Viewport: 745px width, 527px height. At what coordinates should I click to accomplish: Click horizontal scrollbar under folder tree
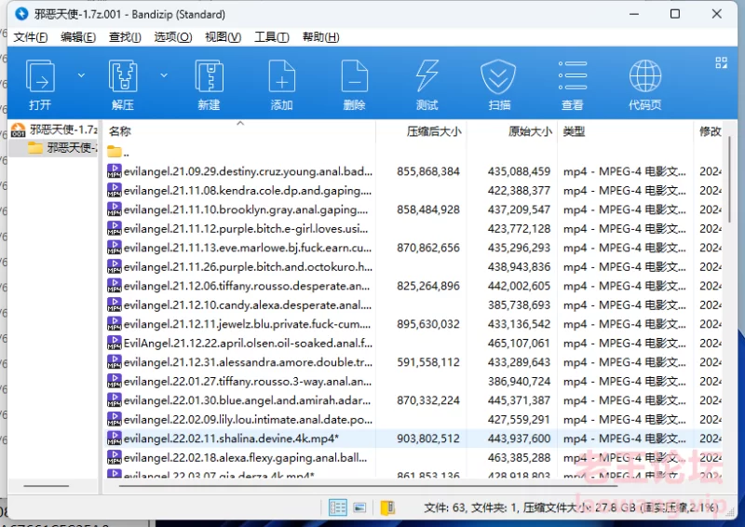point(47,486)
